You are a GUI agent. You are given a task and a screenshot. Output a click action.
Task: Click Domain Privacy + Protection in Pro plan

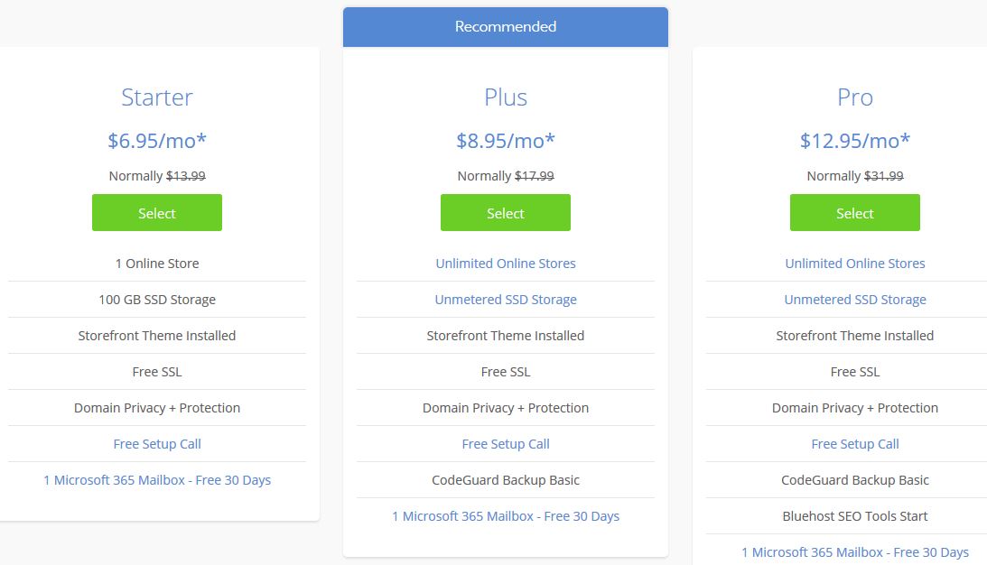coord(855,408)
